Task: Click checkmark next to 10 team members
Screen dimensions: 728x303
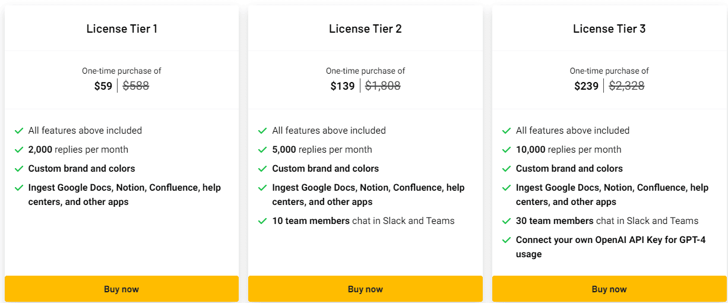Action: (x=262, y=221)
